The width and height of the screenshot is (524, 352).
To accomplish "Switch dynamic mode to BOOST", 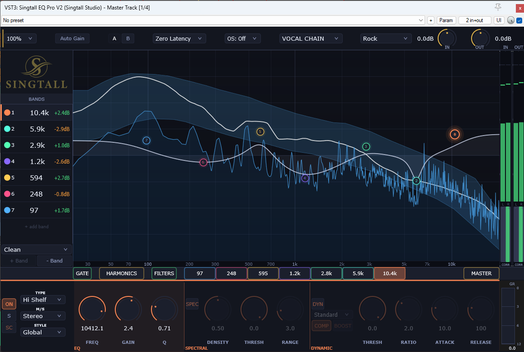I will (x=343, y=326).
